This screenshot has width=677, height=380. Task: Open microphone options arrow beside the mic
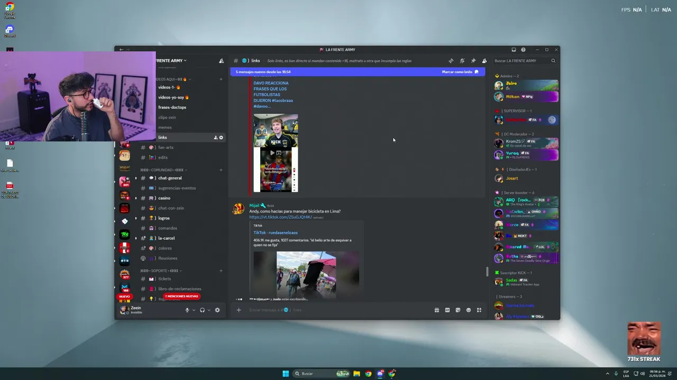(194, 310)
